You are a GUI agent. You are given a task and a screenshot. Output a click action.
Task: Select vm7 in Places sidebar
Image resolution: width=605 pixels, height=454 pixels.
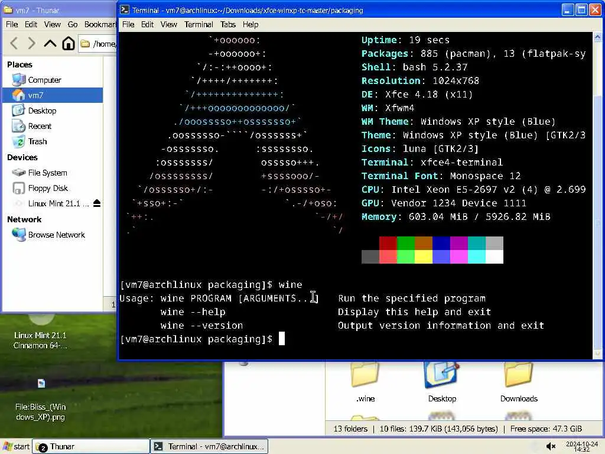tap(53, 95)
